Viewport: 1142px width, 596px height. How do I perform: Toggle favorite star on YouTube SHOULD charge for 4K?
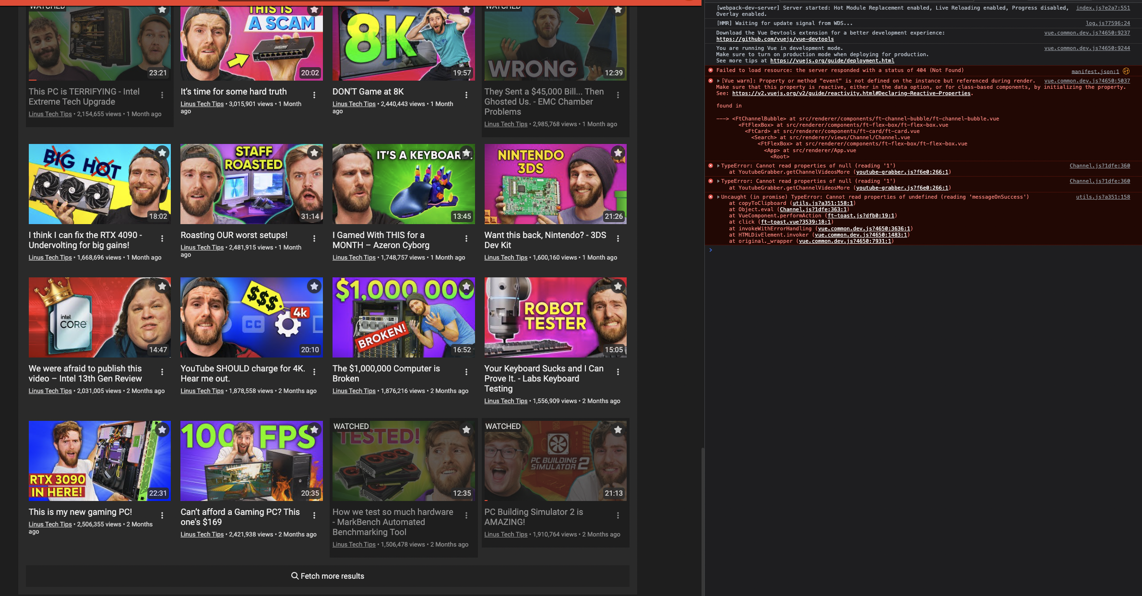click(x=314, y=286)
